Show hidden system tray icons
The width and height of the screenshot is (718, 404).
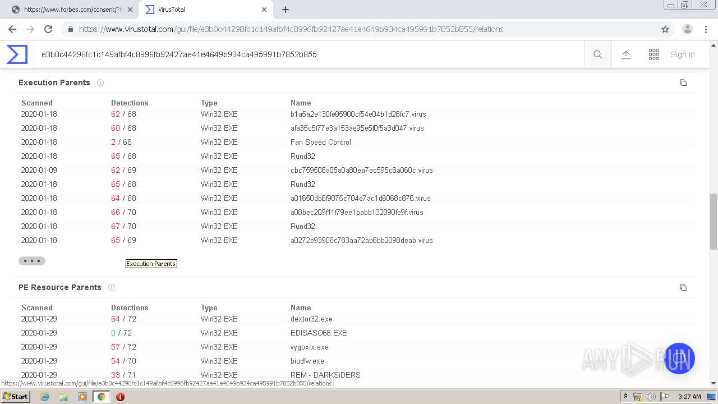click(x=625, y=397)
